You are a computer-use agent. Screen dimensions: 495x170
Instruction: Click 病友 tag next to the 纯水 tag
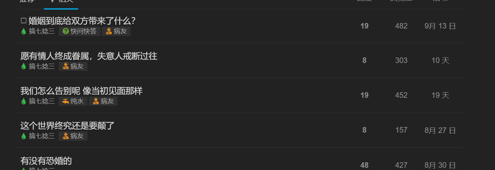103,101
